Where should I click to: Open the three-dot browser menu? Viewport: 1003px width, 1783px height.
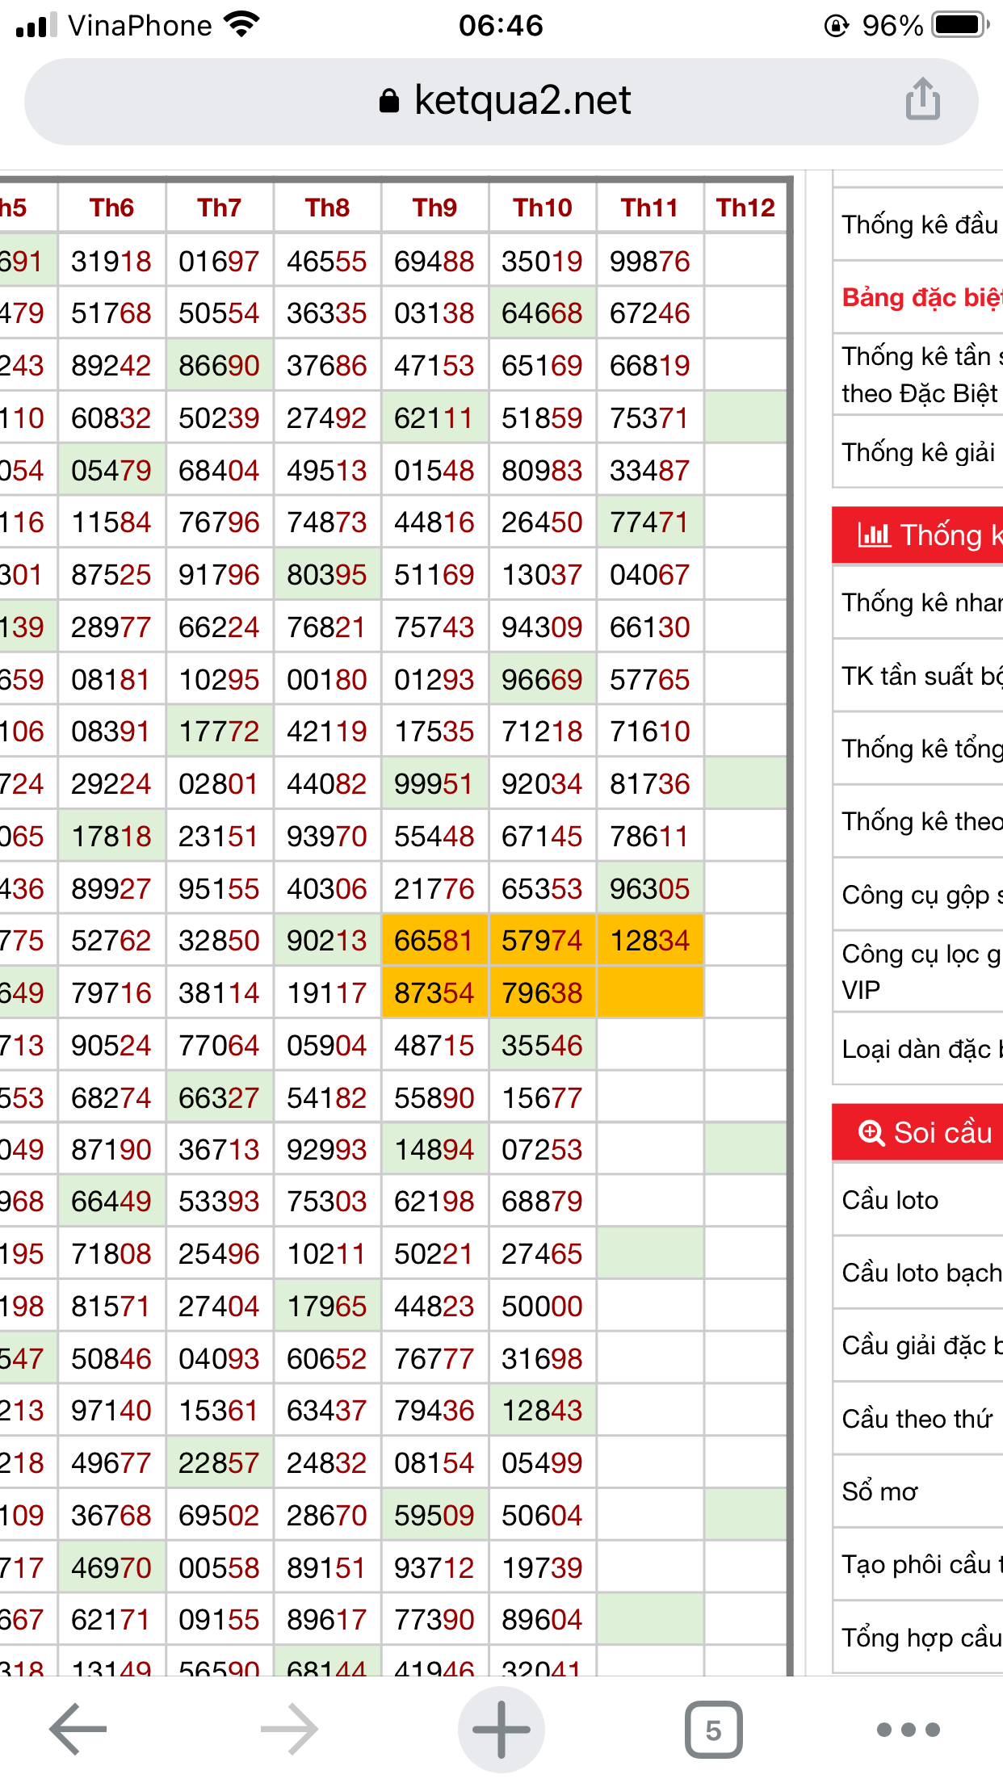coord(908,1729)
